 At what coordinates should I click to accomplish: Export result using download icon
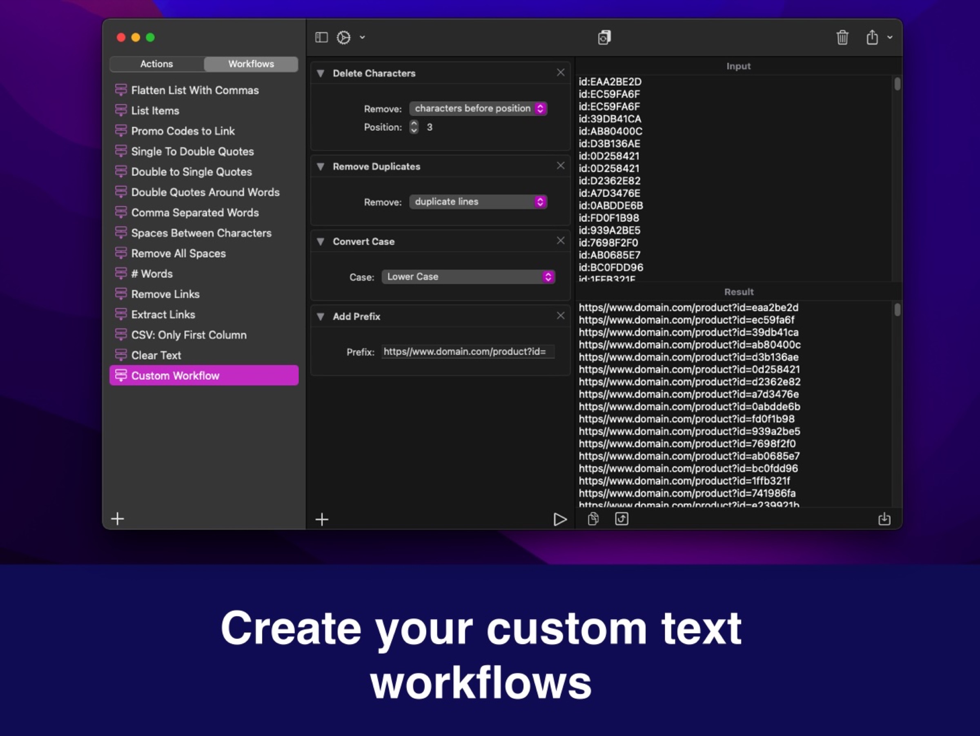click(884, 519)
